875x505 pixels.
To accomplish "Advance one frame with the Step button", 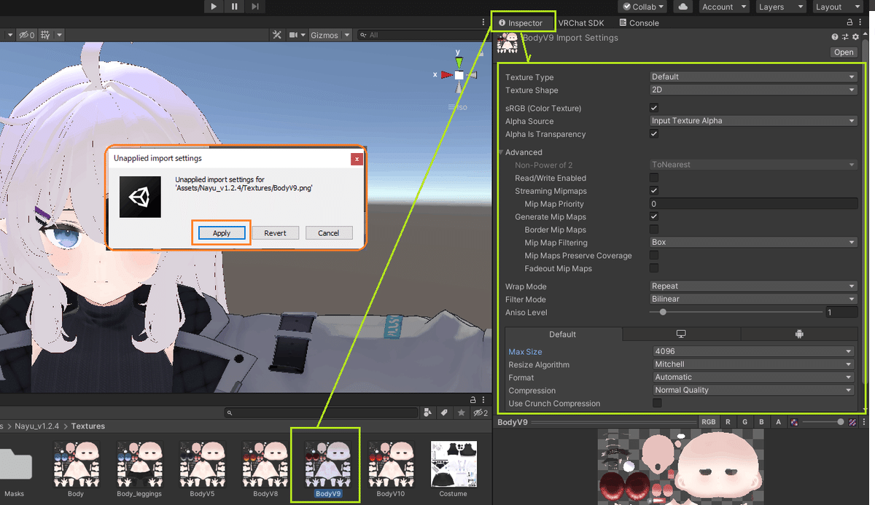I will pos(254,7).
